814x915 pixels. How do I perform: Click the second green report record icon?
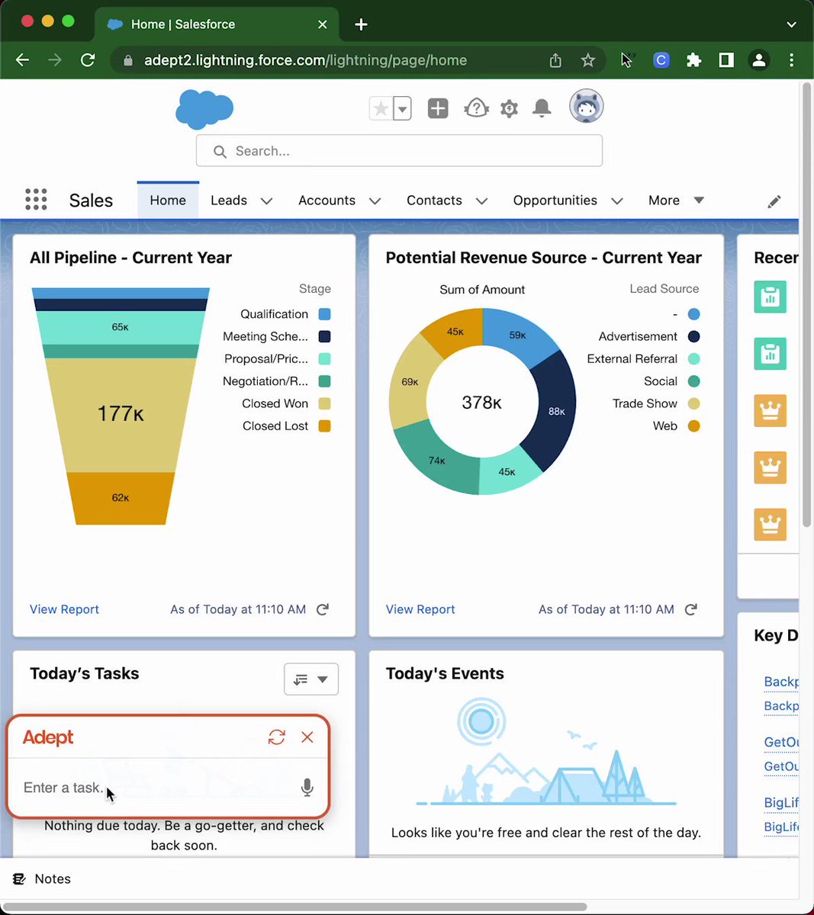tap(771, 354)
